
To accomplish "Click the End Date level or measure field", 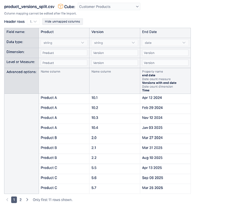I will pyautogui.click(x=165, y=63).
